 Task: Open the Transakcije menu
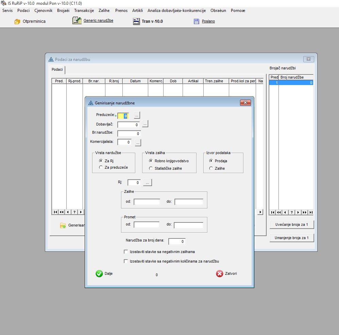coord(84,11)
